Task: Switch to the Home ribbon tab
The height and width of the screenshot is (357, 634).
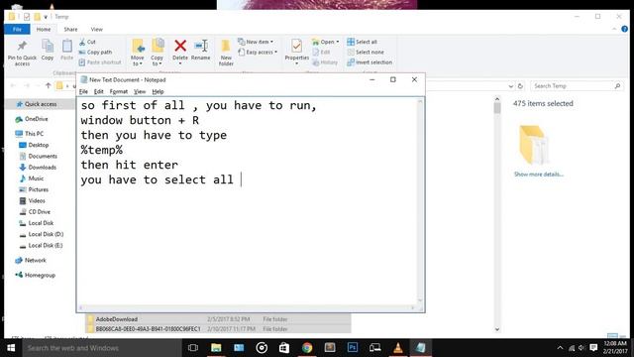Action: tap(44, 29)
